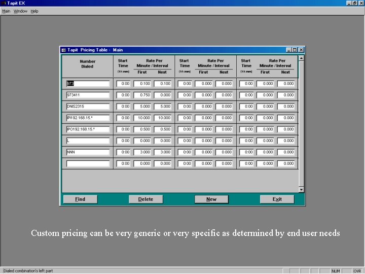Image resolution: width=365 pixels, height=274 pixels.
Task: Click first 10.000 rate field in PI192.168.15.* row
Action: (142, 118)
